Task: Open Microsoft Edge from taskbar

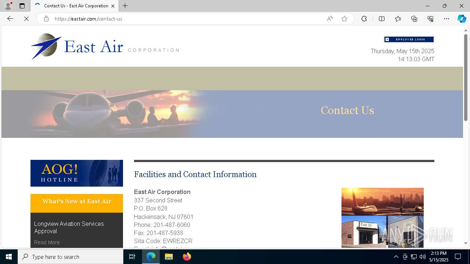Action: pyautogui.click(x=151, y=257)
